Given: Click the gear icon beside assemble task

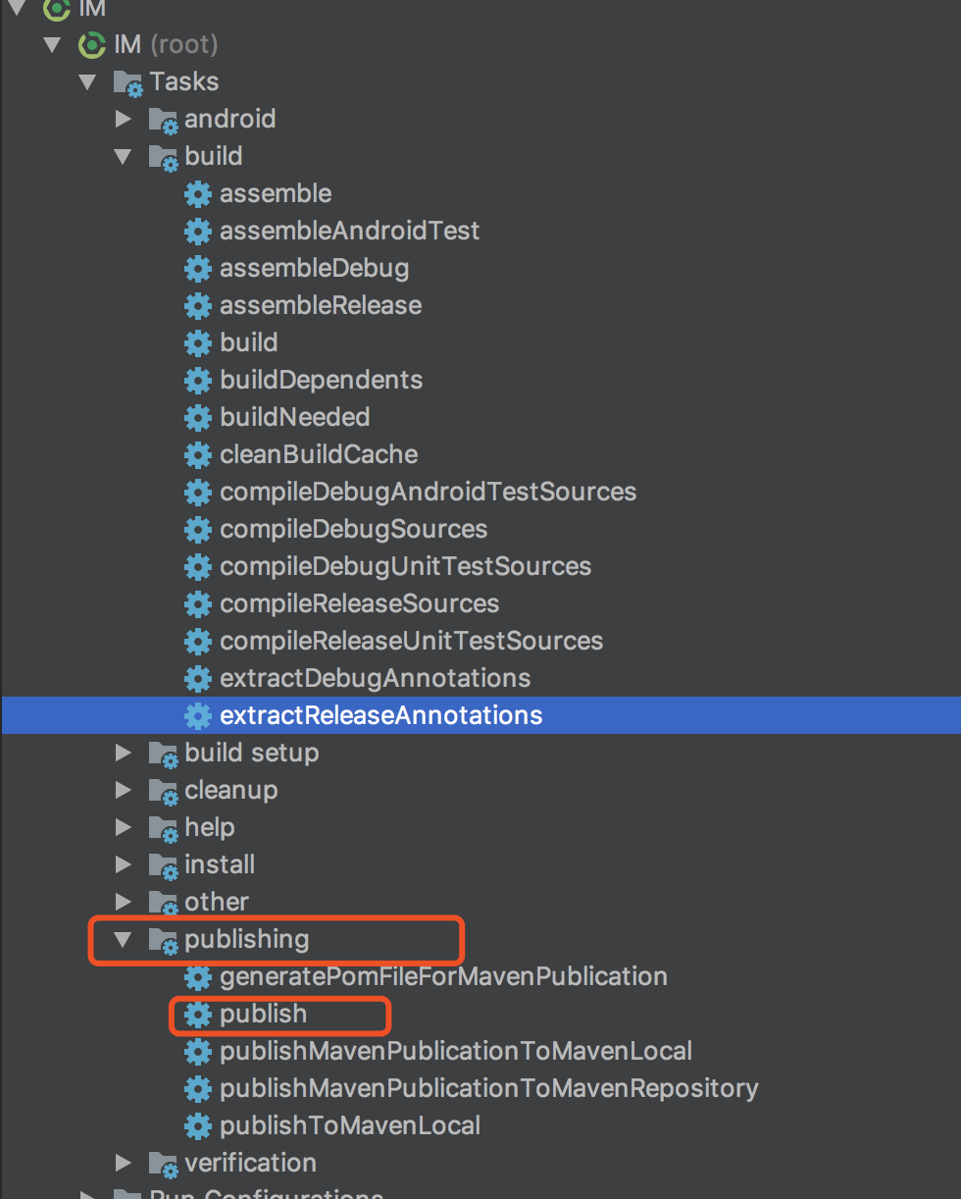Looking at the screenshot, I should pos(197,194).
